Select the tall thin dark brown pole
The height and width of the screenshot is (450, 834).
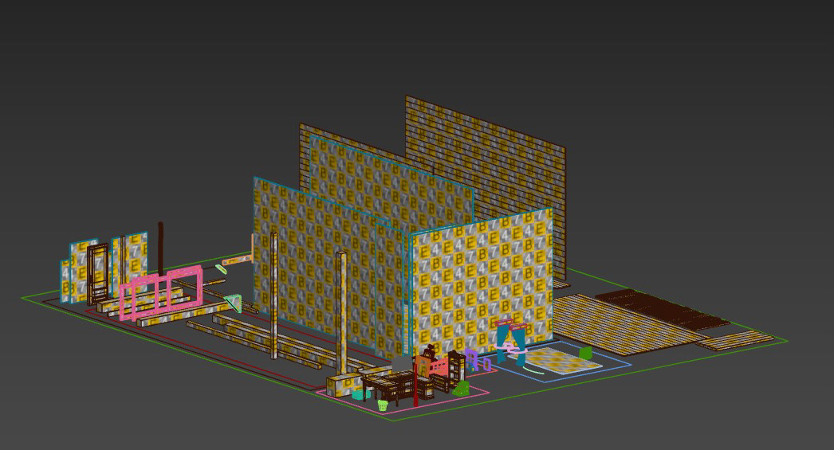pos(160,248)
